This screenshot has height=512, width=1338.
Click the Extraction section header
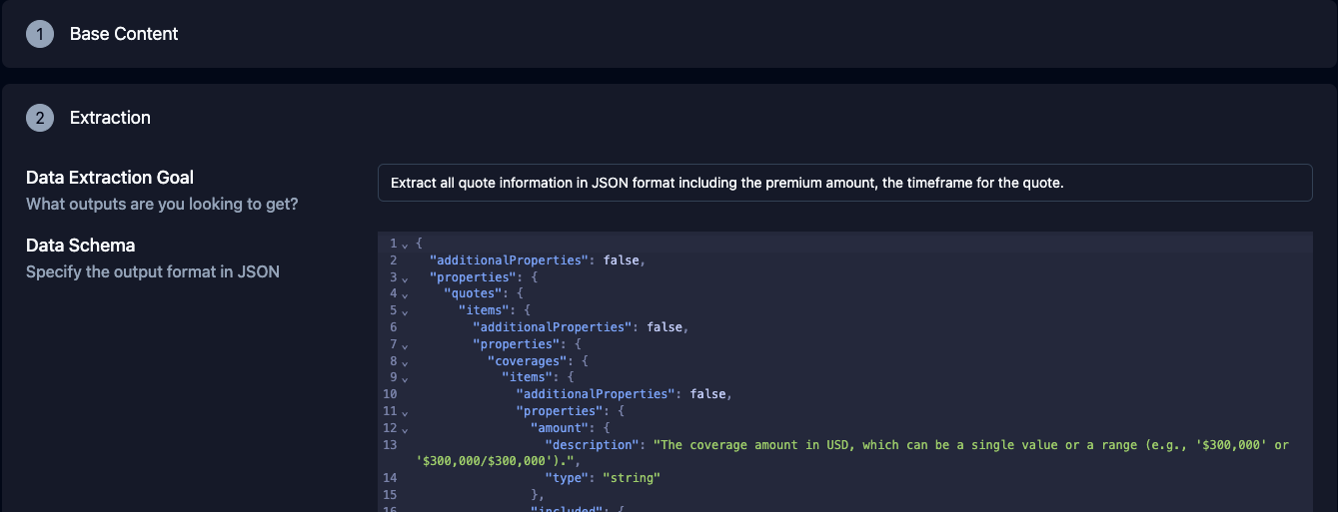[x=110, y=118]
